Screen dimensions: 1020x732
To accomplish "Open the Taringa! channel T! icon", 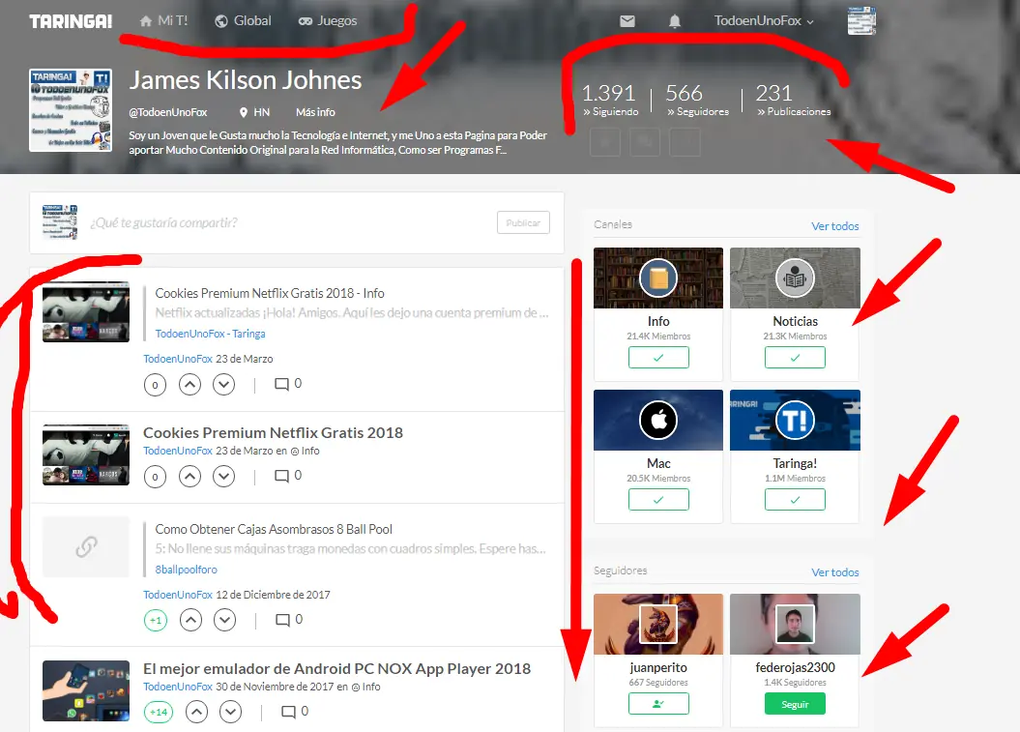I will tap(795, 420).
